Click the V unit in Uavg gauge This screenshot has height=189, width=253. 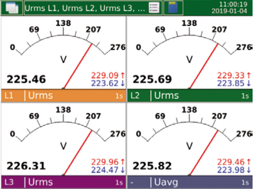click(190, 146)
